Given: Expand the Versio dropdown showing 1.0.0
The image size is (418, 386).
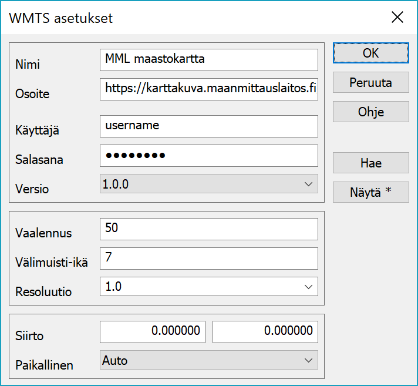Looking at the screenshot, I should click(208, 184).
